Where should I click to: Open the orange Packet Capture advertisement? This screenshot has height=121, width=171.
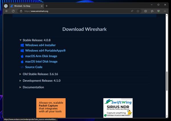coord(51,108)
